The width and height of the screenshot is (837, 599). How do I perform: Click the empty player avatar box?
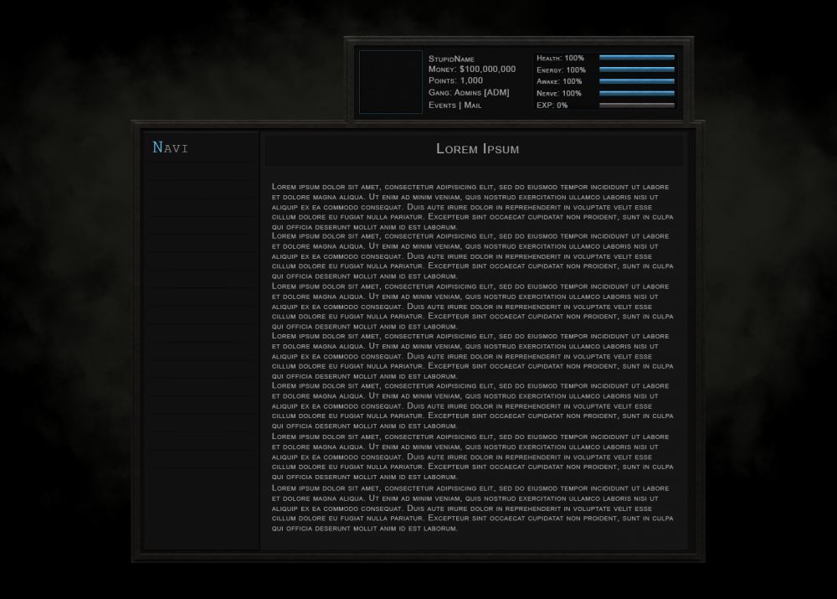(x=391, y=82)
